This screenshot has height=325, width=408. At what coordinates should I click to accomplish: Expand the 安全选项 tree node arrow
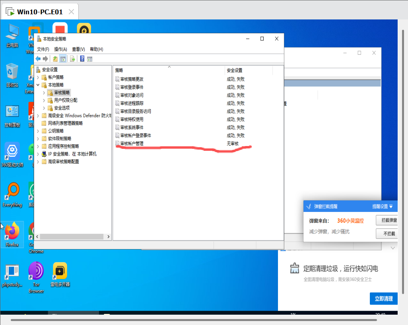pos(44,108)
